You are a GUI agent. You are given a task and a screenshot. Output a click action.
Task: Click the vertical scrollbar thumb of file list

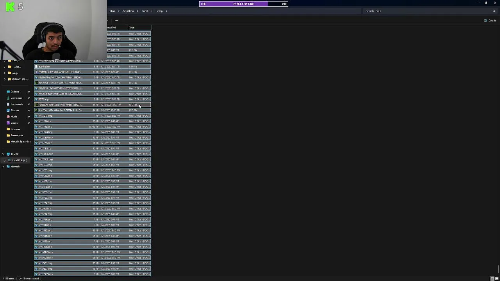coord(498,269)
